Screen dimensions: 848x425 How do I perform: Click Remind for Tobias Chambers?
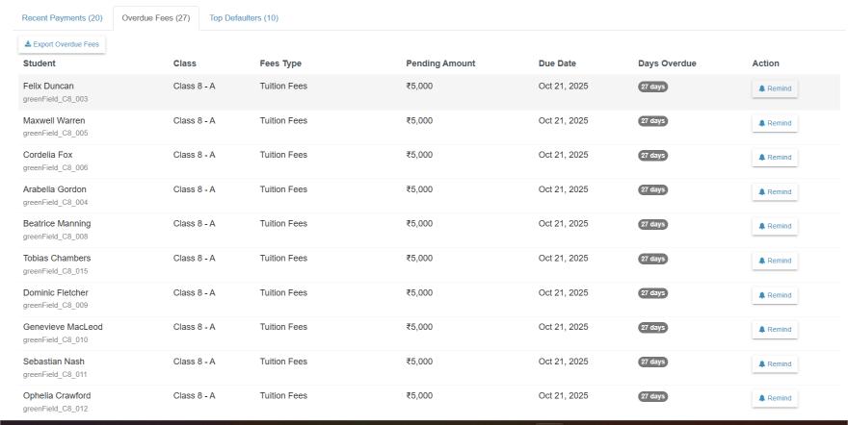(x=775, y=261)
